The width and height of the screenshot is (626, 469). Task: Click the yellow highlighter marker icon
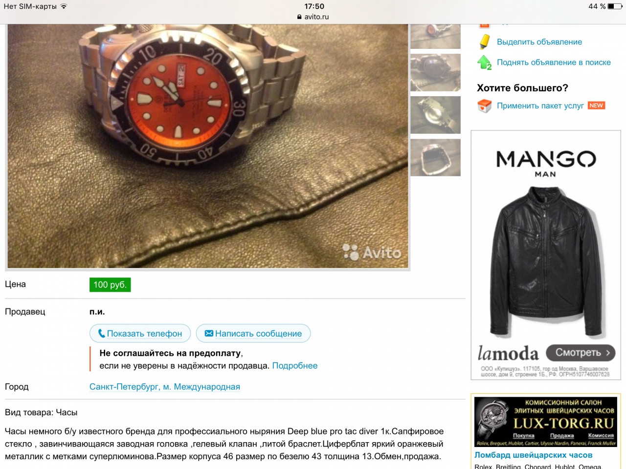click(484, 42)
